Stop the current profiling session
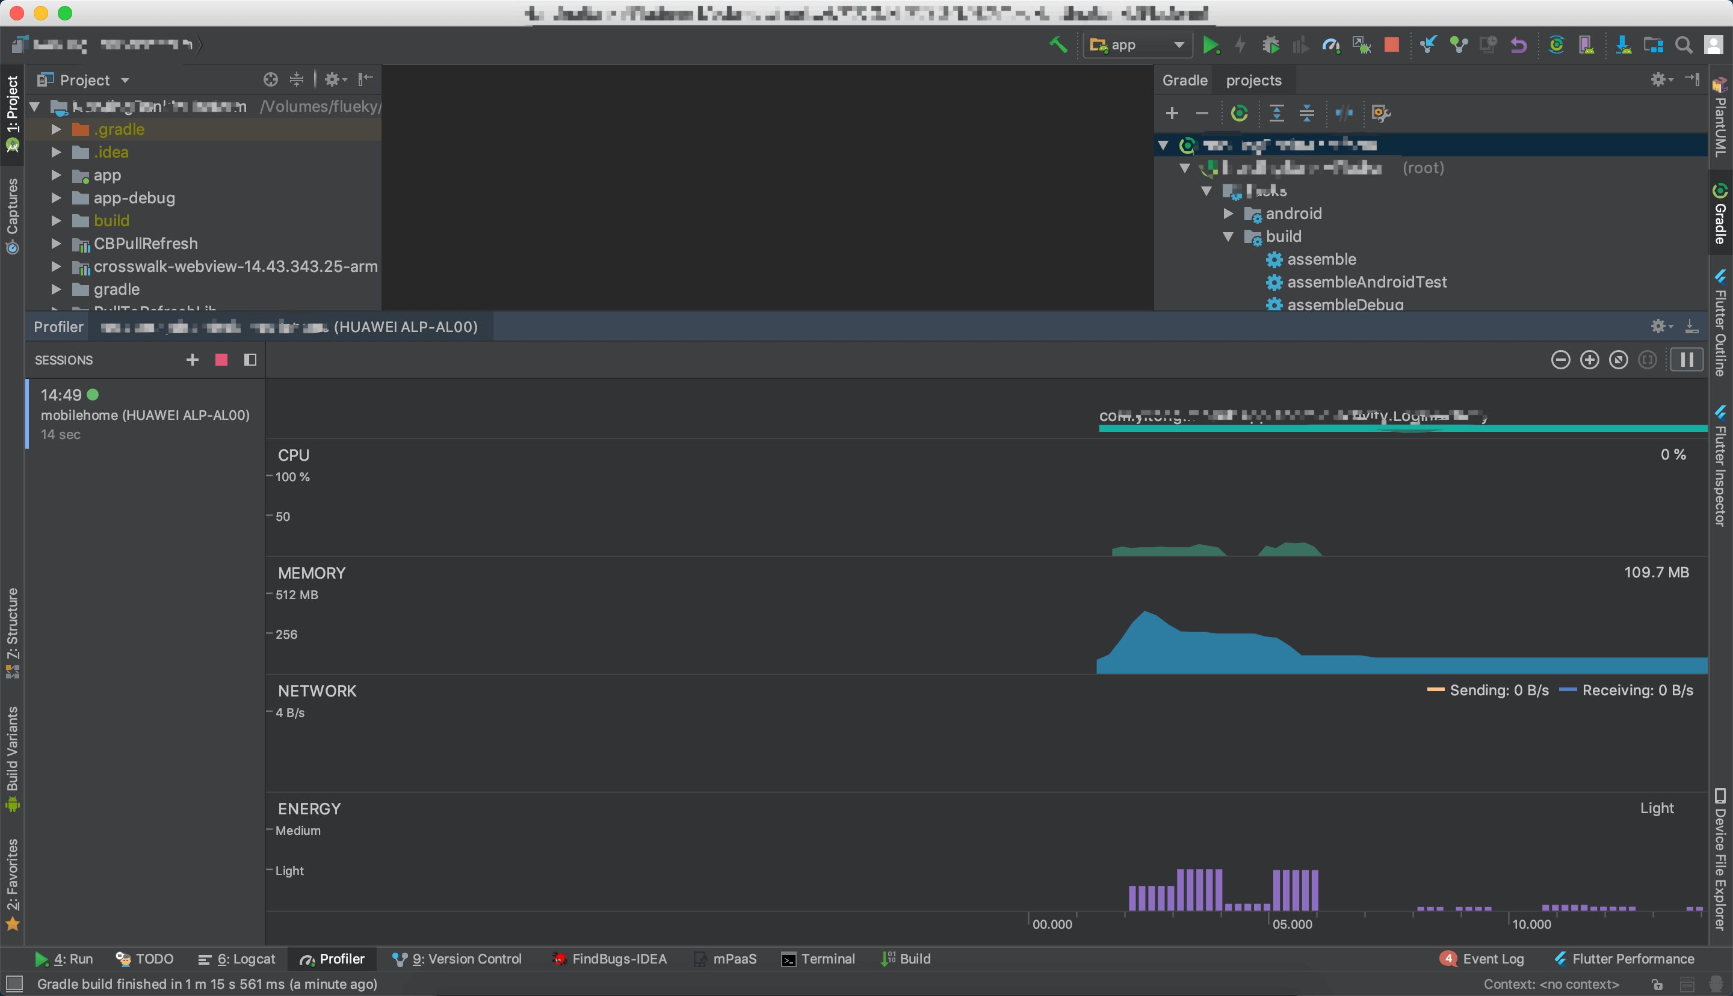Viewport: 1733px width, 996px height. pos(221,360)
